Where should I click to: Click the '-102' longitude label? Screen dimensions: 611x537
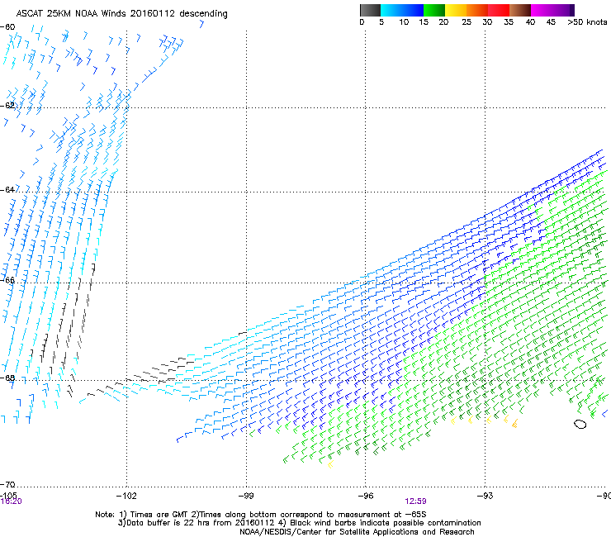coord(126,496)
